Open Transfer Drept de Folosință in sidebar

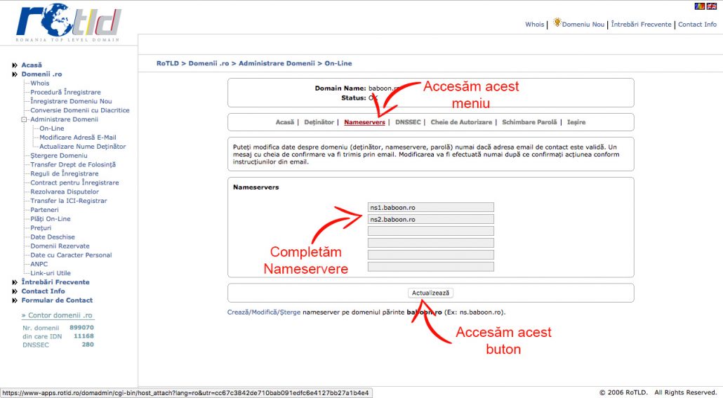click(x=73, y=164)
